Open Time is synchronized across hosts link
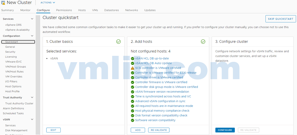The height and width of the screenshot is (135, 297). click(x=163, y=97)
